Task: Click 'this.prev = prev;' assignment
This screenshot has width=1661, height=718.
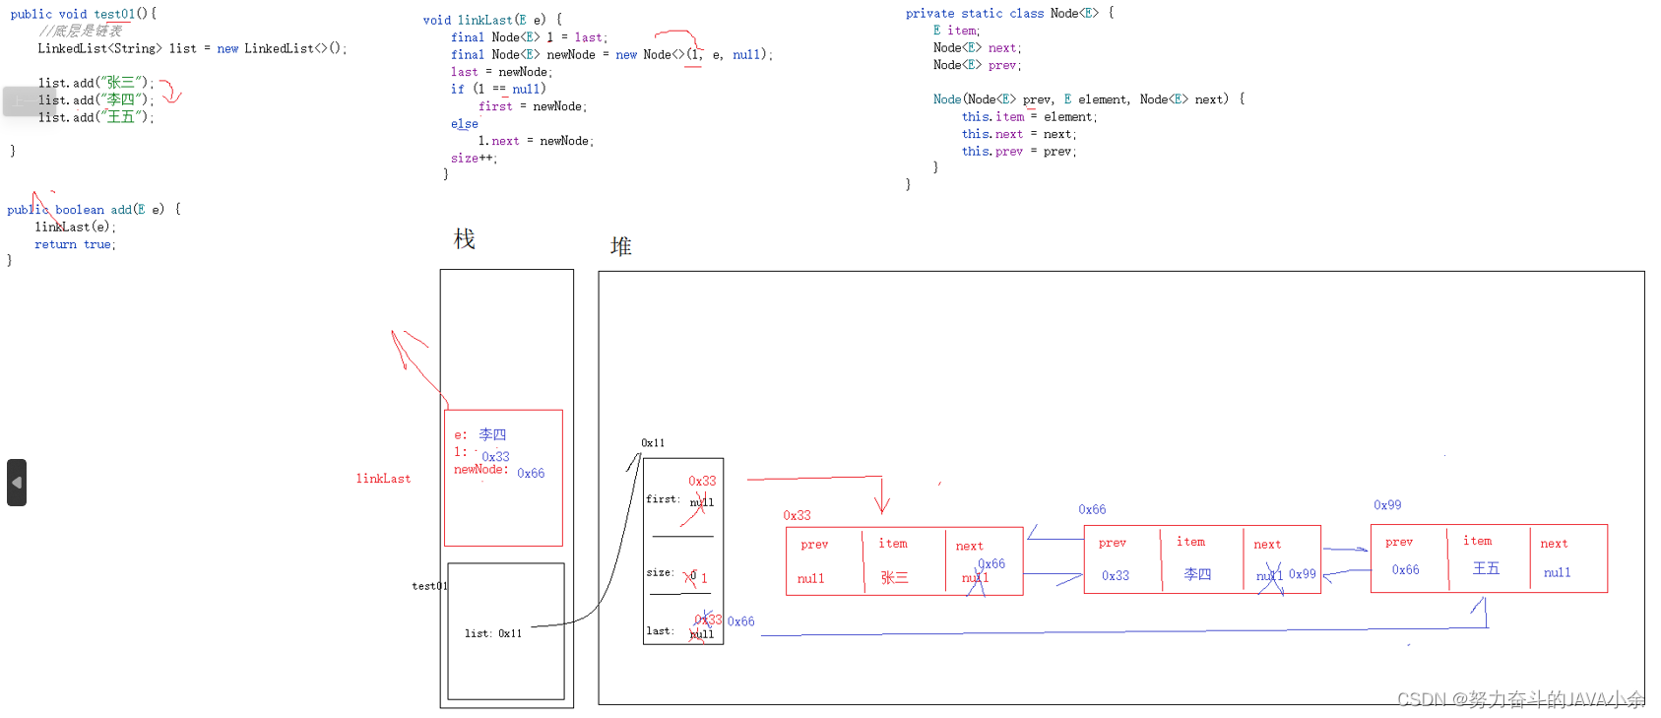Action: click(1018, 152)
